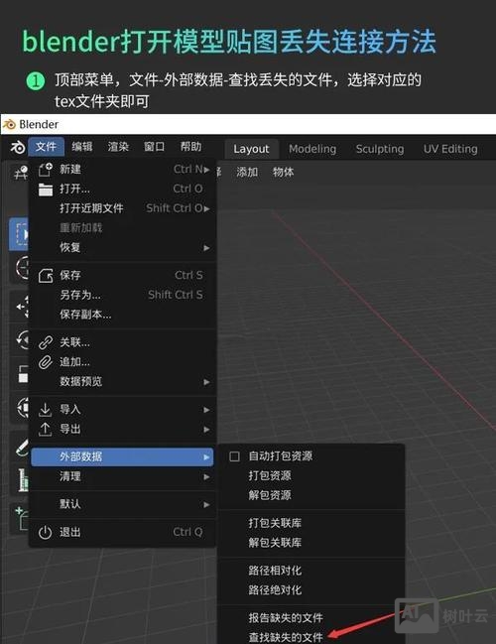Click the Blender logo menu icon
Image resolution: width=496 pixels, height=644 pixels.
17,147
